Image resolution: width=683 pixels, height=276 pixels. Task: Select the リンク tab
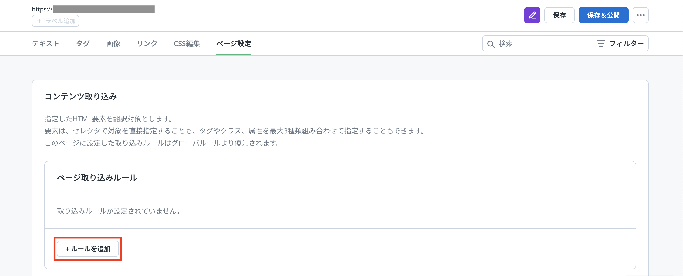tap(147, 44)
